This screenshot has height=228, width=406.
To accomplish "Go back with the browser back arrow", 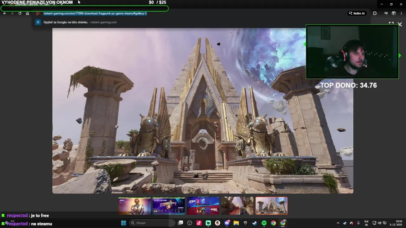I will click(4, 13).
